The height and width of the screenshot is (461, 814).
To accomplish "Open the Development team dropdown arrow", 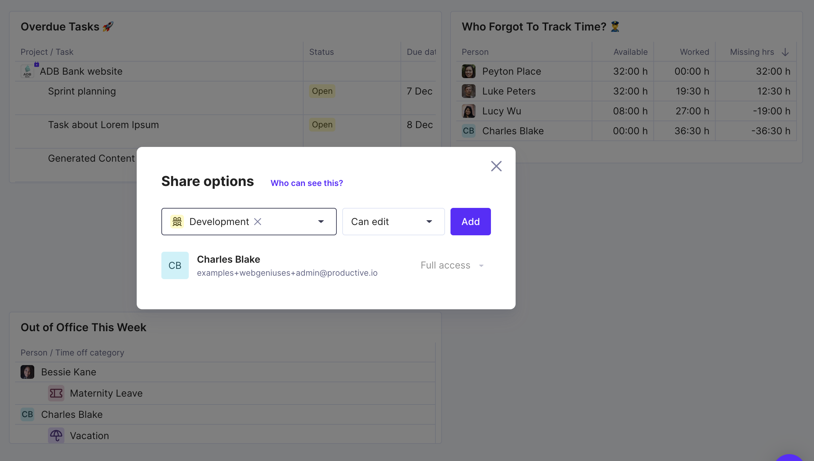I will click(321, 222).
